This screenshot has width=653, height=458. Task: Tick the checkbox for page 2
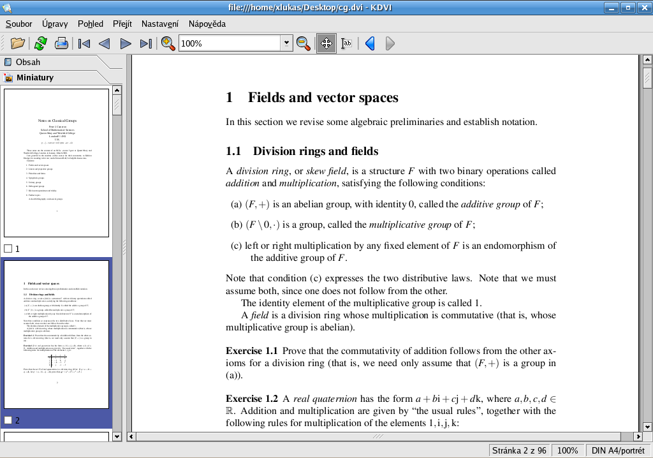[x=8, y=420]
